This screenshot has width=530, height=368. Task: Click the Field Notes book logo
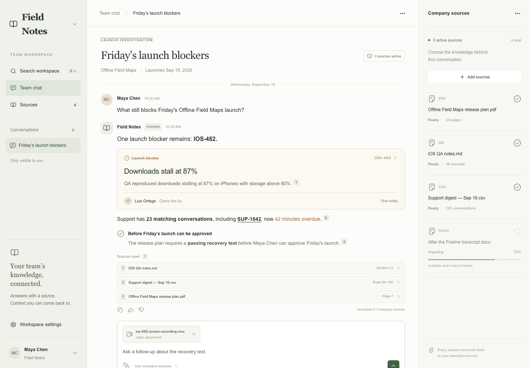click(14, 24)
